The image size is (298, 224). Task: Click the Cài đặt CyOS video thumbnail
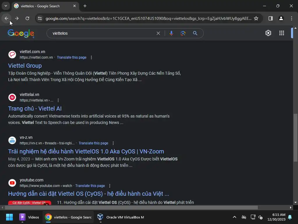click(30, 203)
